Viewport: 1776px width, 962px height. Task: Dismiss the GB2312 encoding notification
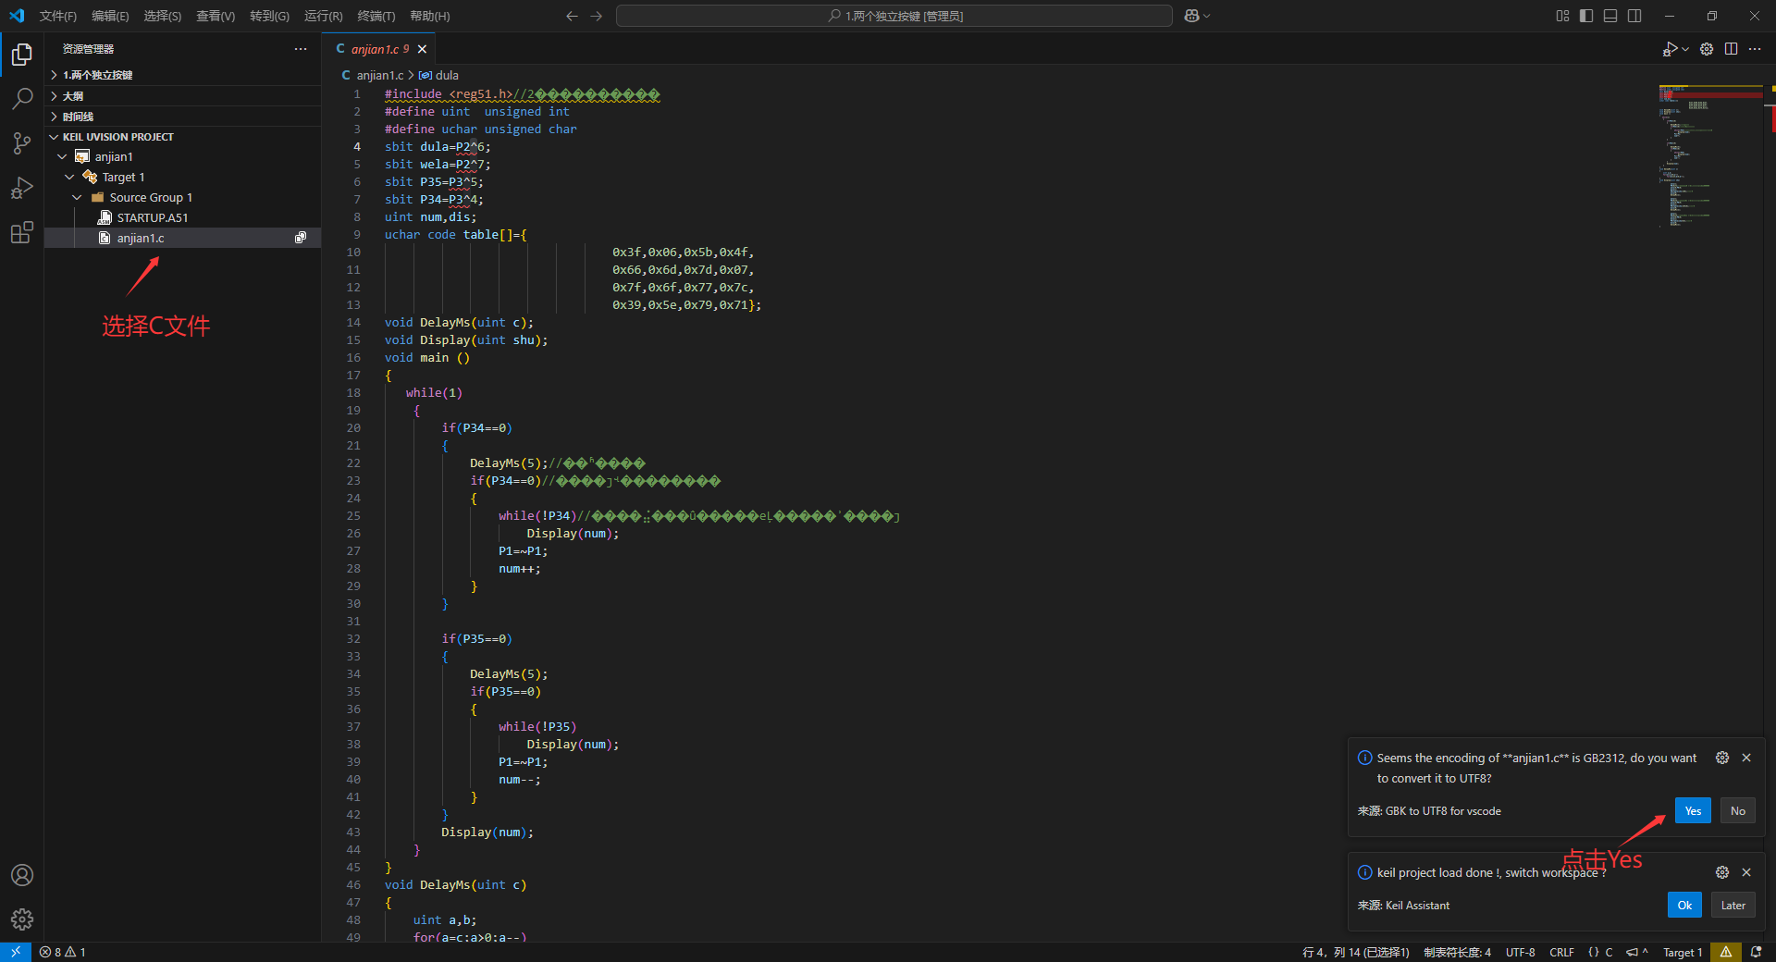coord(1746,758)
